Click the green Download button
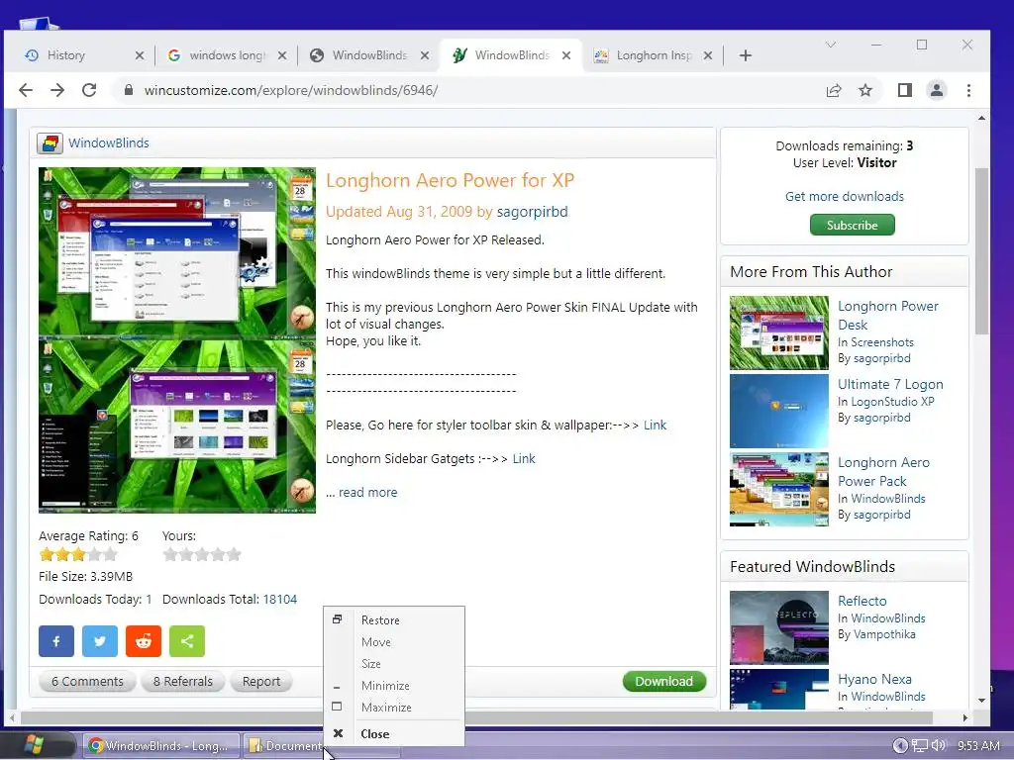Viewport: 1014px width, 760px height. coord(664,681)
